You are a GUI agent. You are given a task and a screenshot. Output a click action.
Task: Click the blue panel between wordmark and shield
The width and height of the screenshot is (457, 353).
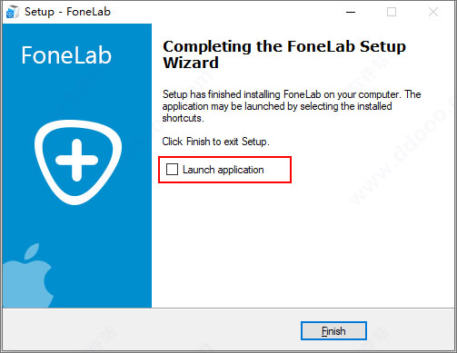coord(77,93)
